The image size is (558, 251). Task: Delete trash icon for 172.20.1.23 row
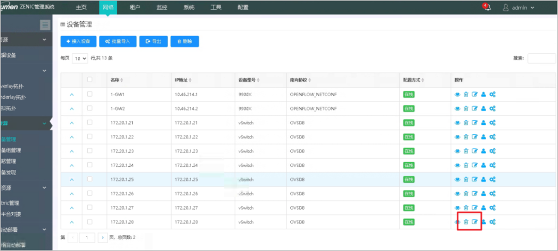click(466, 151)
